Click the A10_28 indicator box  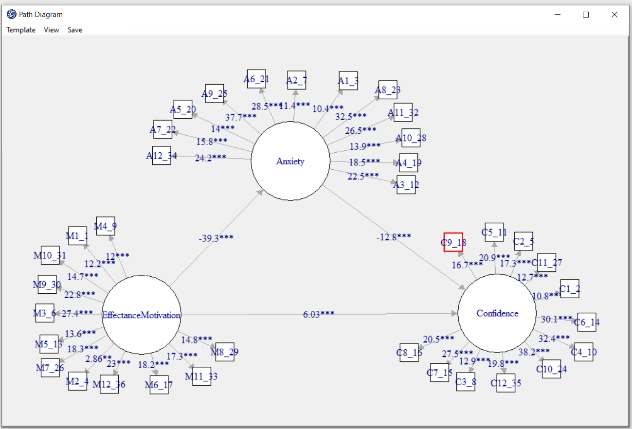pos(411,138)
